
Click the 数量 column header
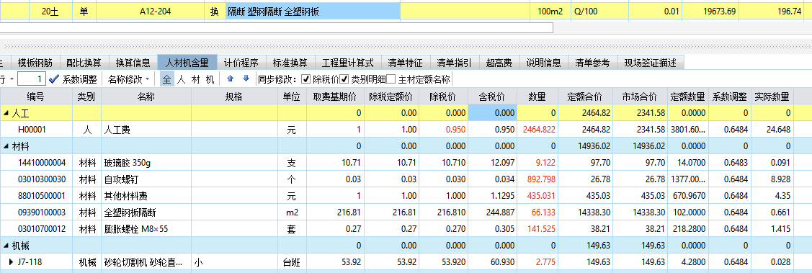pos(537,97)
